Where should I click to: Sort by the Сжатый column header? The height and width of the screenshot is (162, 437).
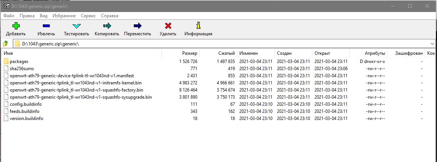(218, 53)
